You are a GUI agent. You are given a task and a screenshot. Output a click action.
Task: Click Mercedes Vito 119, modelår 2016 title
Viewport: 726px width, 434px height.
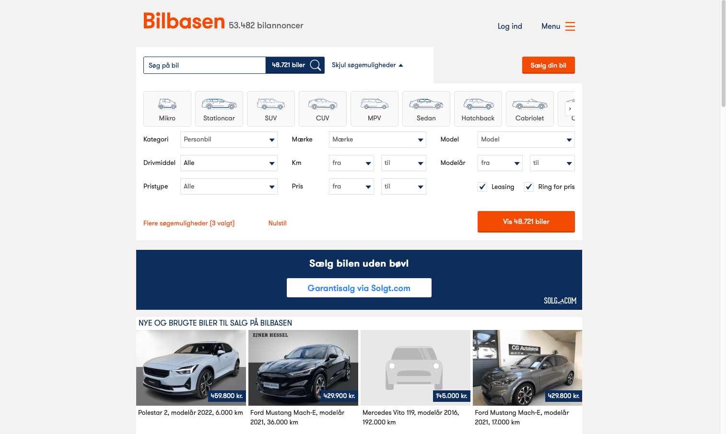[411, 418]
